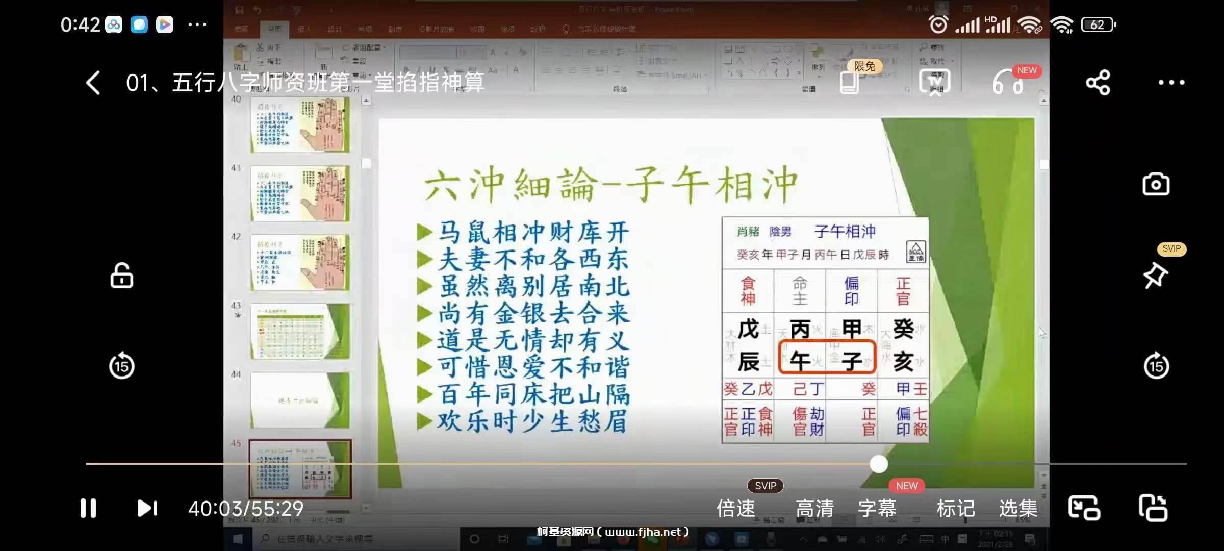Image resolution: width=1224 pixels, height=551 pixels.
Task: Select slide 45 thumbnail
Action: point(300,469)
